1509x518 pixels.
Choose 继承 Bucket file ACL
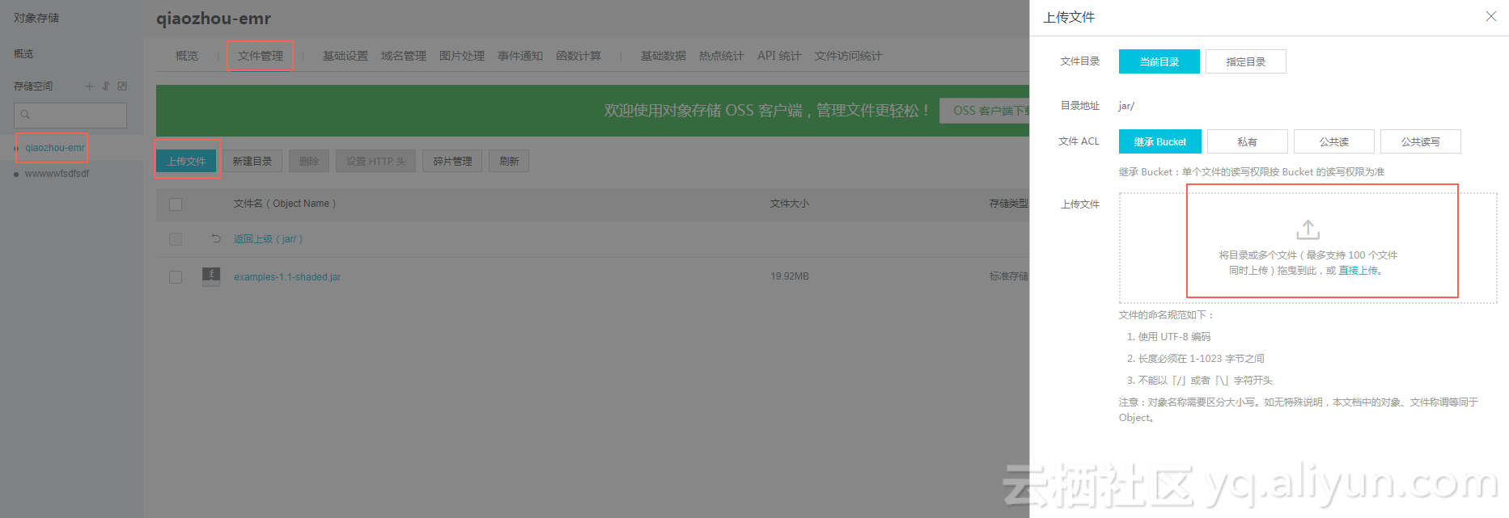[x=1160, y=141]
